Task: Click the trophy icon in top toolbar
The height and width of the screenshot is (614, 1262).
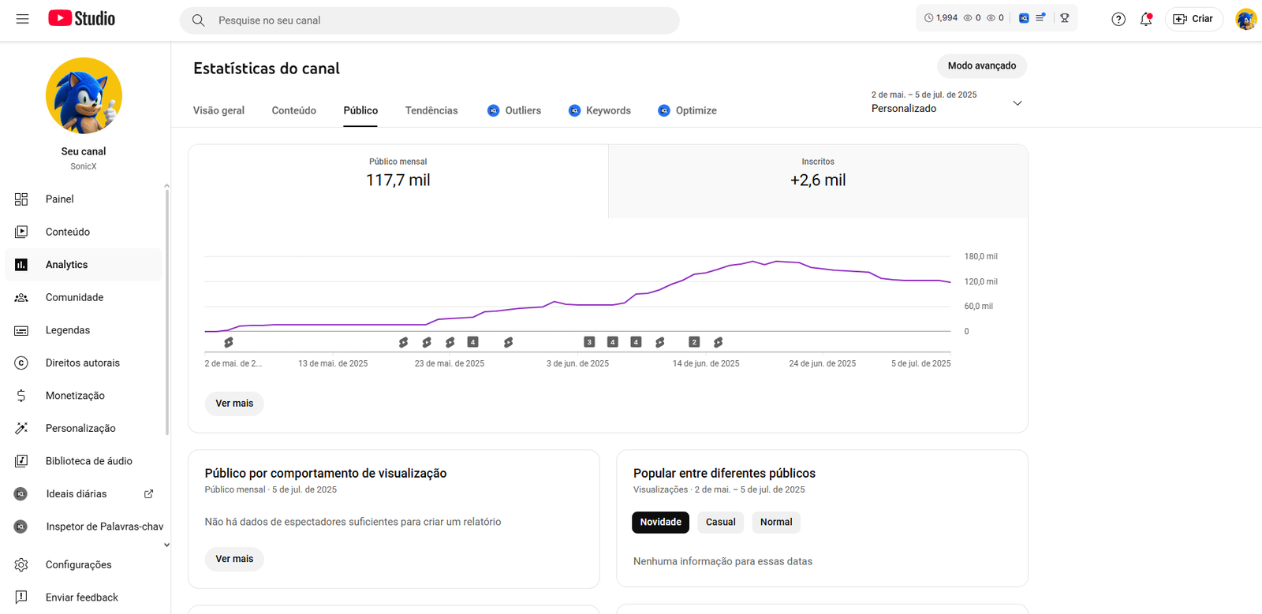Action: click(1064, 18)
